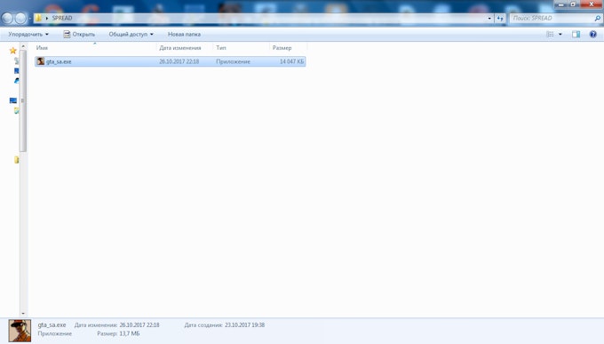The width and height of the screenshot is (604, 344).
Task: Click size 14 047 КБ cell
Action: (291, 61)
